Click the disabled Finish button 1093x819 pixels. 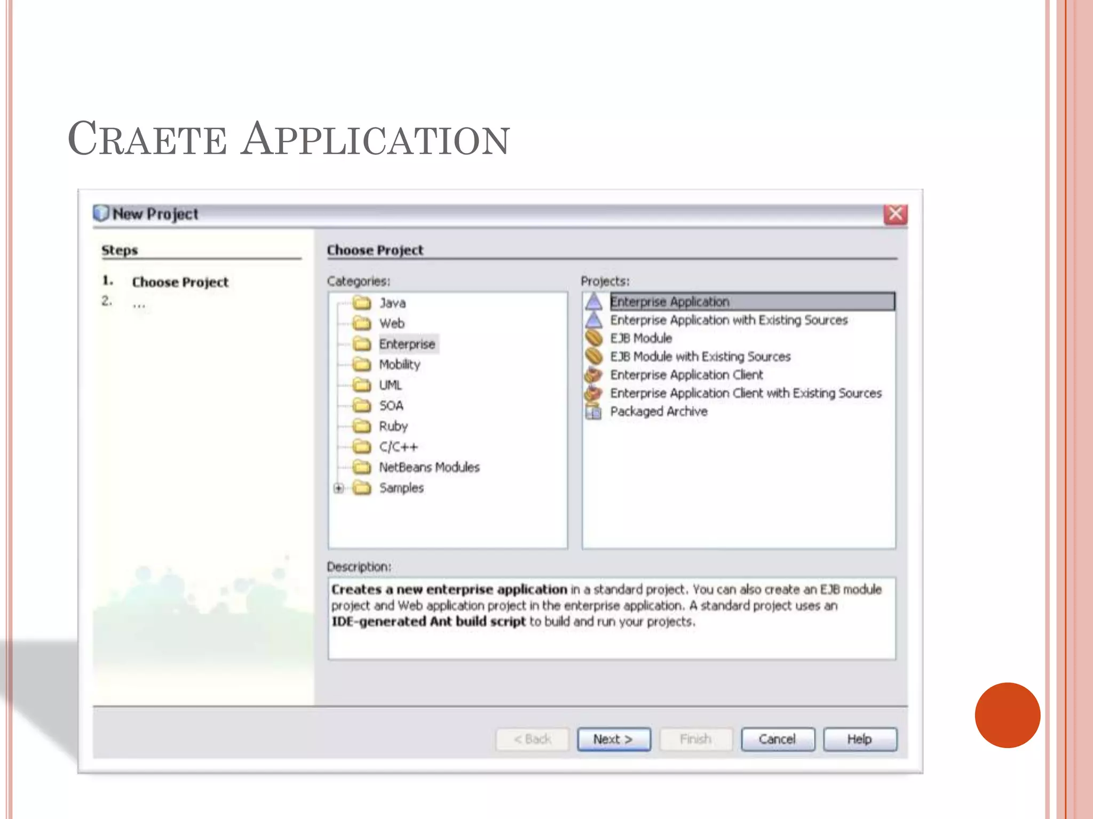click(x=696, y=739)
